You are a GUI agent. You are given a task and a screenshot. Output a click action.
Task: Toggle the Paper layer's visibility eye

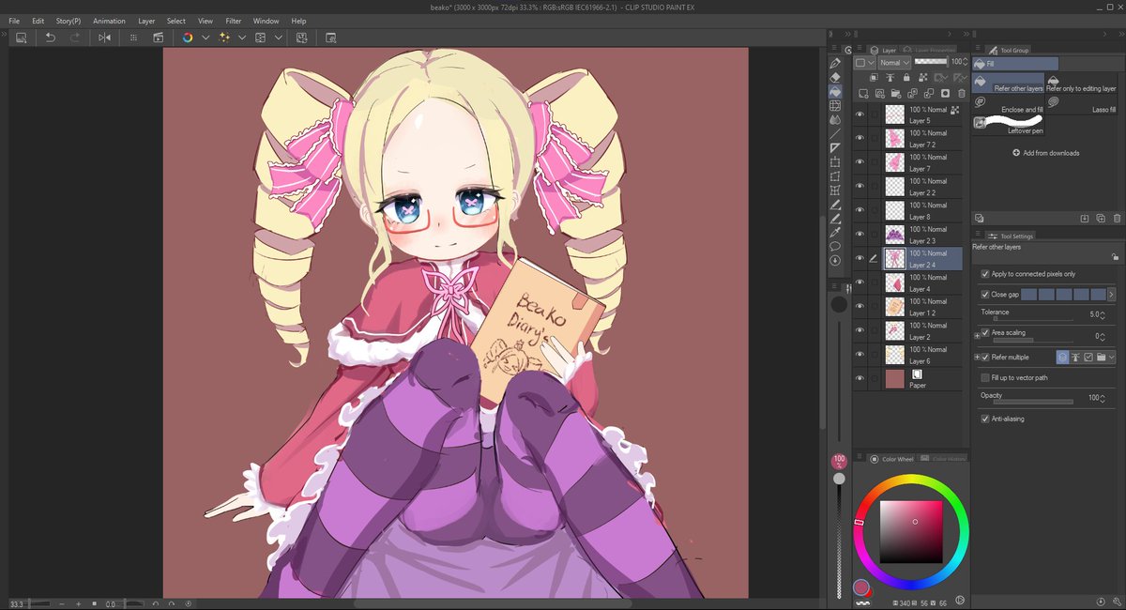click(860, 378)
